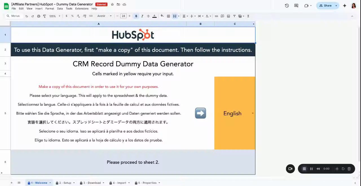
Task: Stop the screen recording
Action: click(x=304, y=169)
